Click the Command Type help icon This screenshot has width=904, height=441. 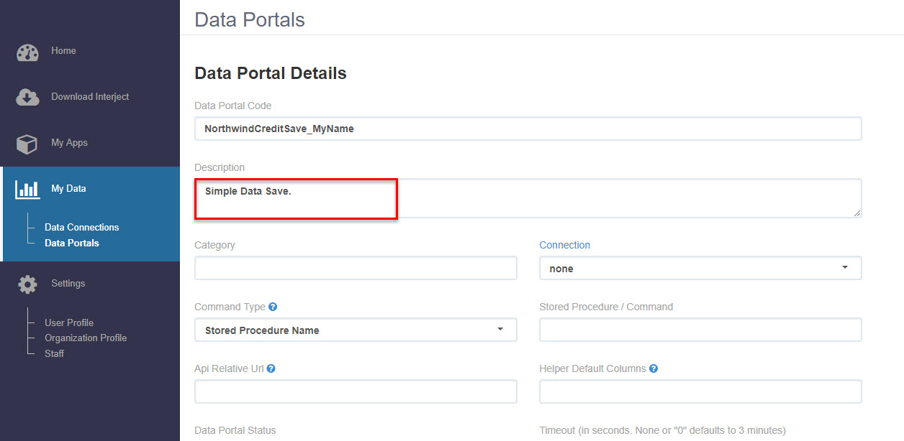[273, 307]
